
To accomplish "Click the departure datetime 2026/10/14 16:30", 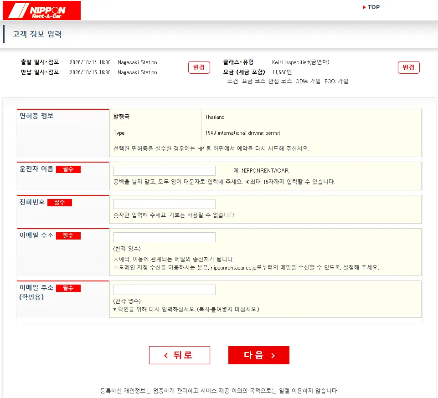I will coord(90,62).
